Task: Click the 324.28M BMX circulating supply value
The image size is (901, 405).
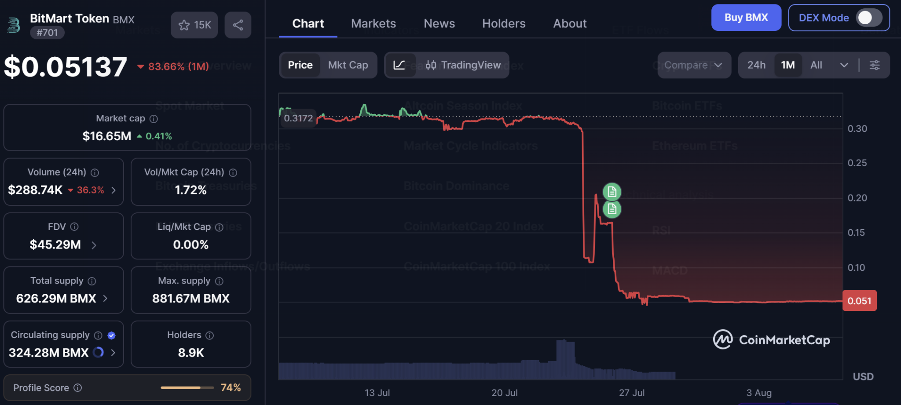Action: [49, 353]
